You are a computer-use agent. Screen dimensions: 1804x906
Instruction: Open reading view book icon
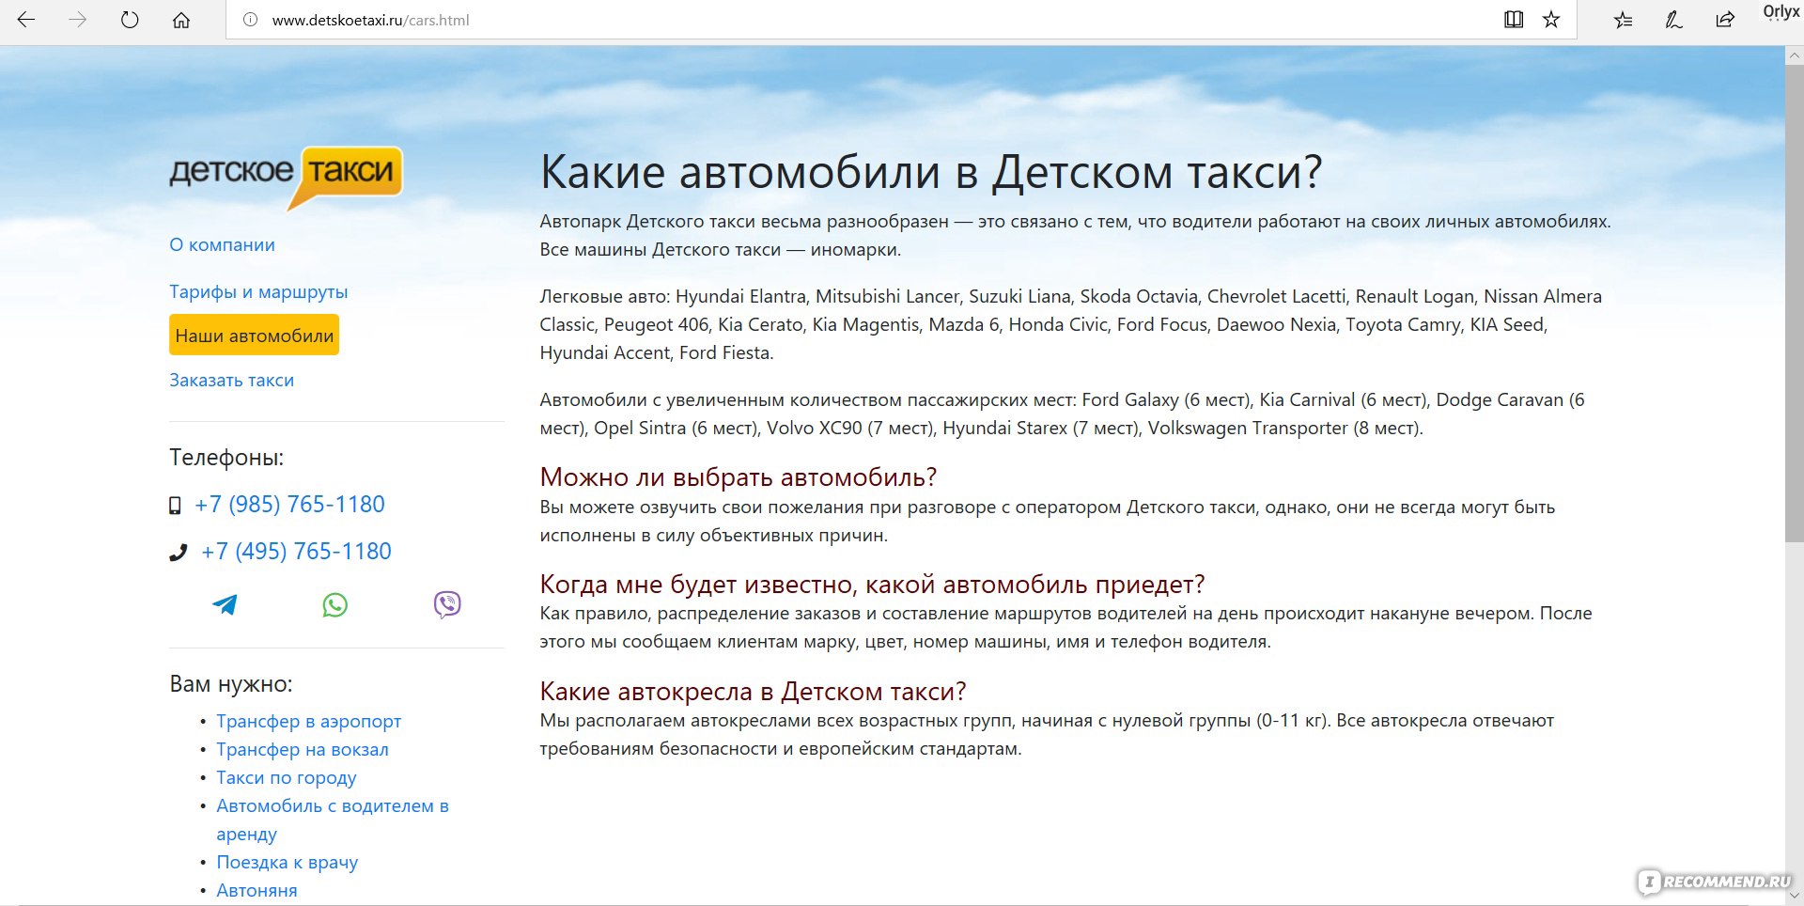[x=1513, y=20]
